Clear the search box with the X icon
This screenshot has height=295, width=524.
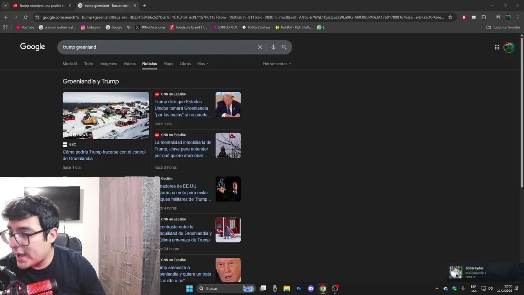click(x=260, y=47)
